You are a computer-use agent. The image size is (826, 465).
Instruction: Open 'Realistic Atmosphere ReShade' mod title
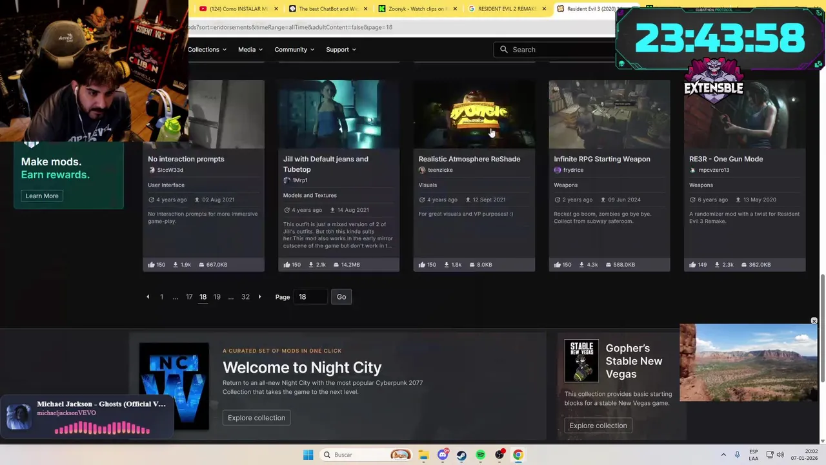469,159
